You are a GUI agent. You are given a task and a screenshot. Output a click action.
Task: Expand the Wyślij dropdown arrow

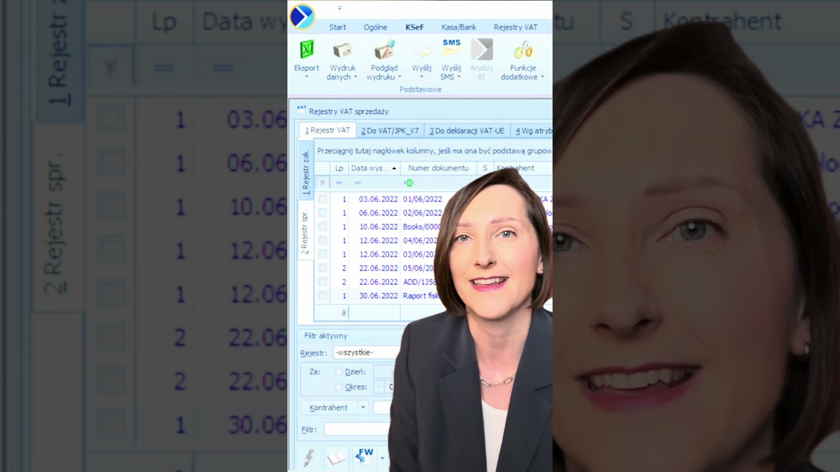pos(421,77)
